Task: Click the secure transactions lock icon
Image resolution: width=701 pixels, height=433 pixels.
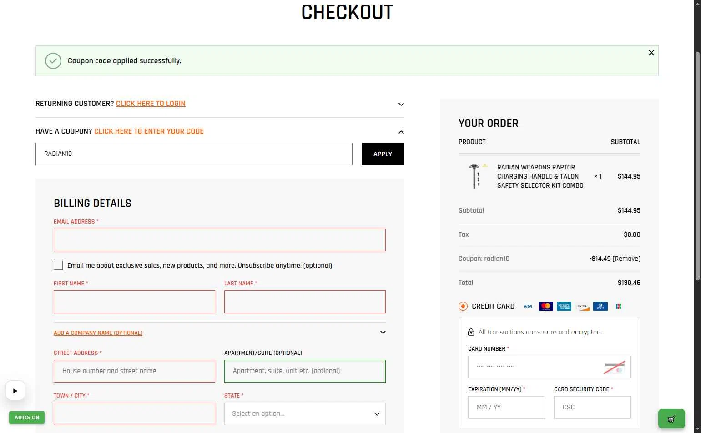Action: click(x=471, y=332)
